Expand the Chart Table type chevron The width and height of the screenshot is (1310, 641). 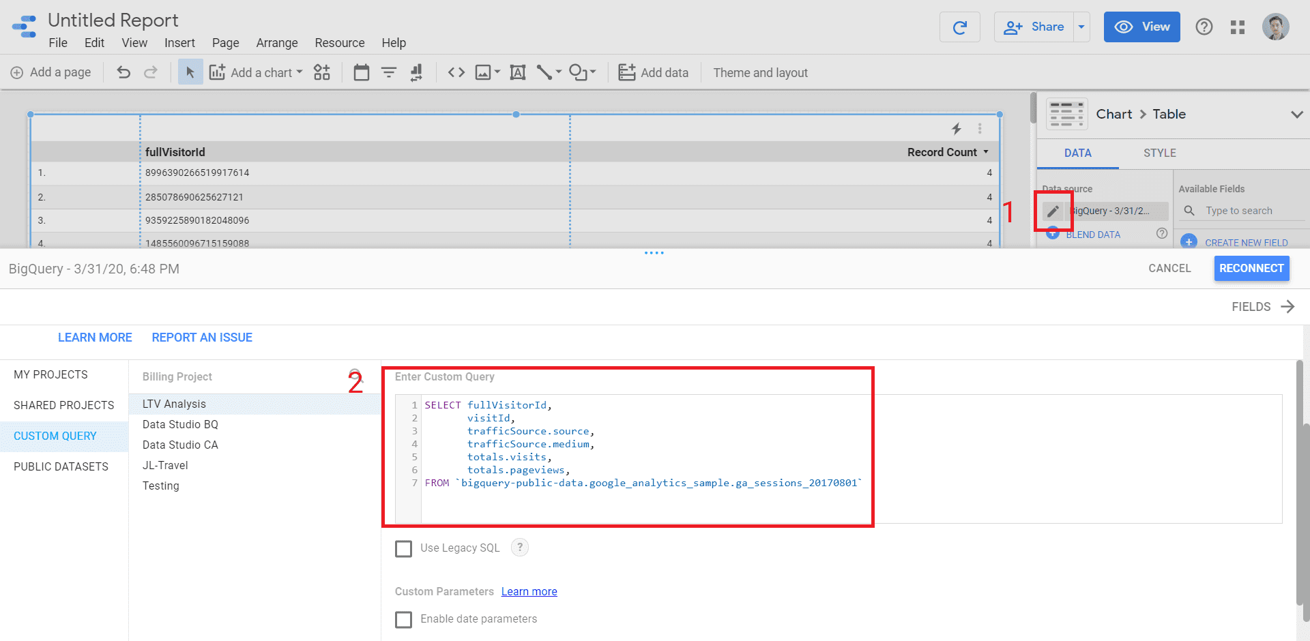(1296, 115)
